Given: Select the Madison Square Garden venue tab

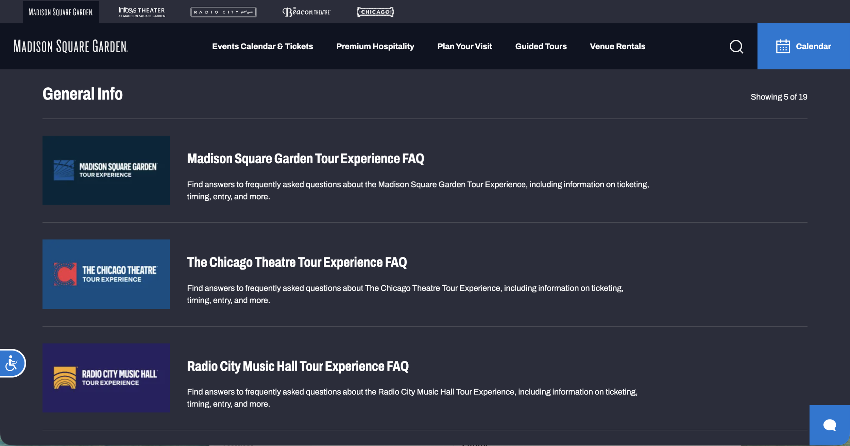Looking at the screenshot, I should tap(61, 12).
